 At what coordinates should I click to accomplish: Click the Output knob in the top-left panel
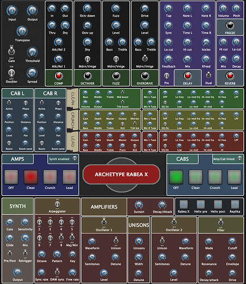click(x=32, y=11)
